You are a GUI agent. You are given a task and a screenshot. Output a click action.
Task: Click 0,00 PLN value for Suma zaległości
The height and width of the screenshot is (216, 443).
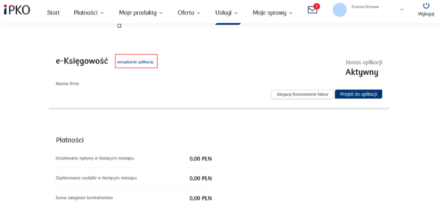click(201, 198)
